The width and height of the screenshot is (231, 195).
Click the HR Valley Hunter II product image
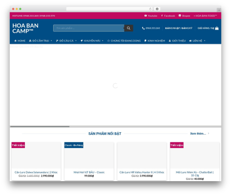142,155
